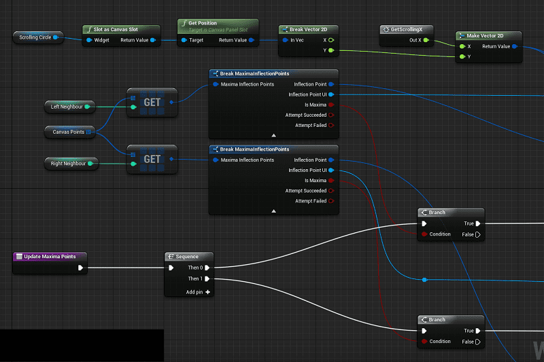Click the Right Neighbour variable output pin
This screenshot has height=362, width=544.
[90, 164]
